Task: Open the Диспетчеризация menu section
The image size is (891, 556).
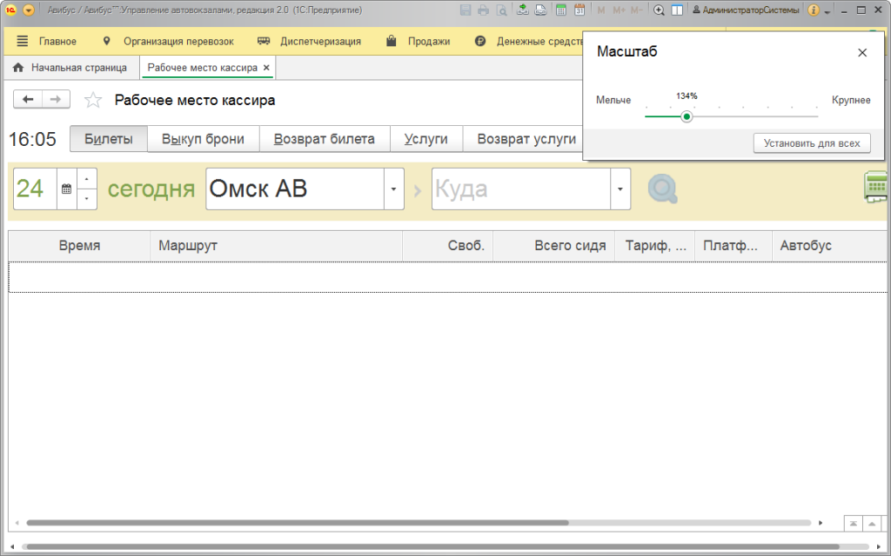Action: (x=310, y=41)
